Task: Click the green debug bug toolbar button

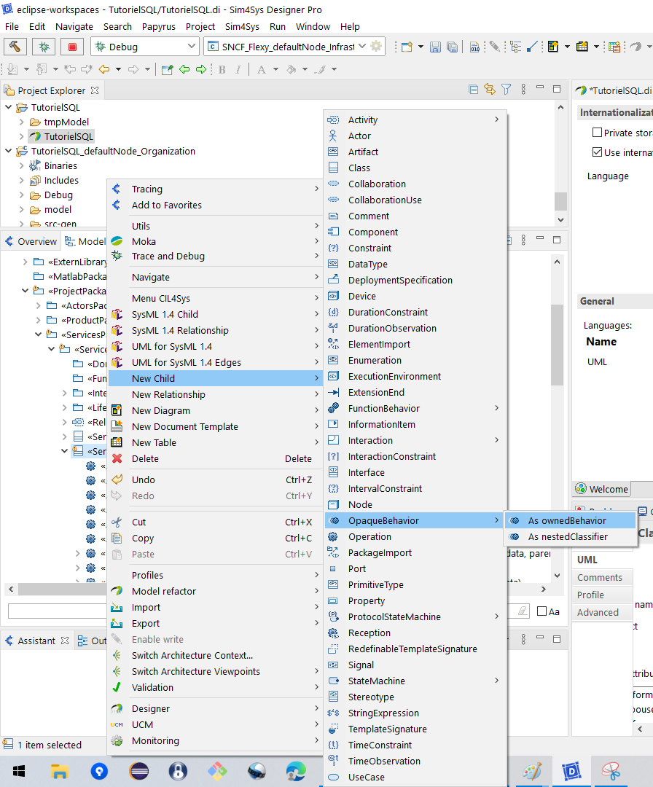Action: coord(44,47)
